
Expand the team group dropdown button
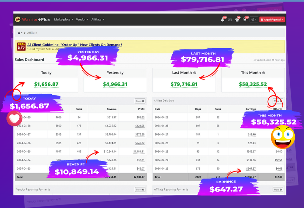pos(253,20)
